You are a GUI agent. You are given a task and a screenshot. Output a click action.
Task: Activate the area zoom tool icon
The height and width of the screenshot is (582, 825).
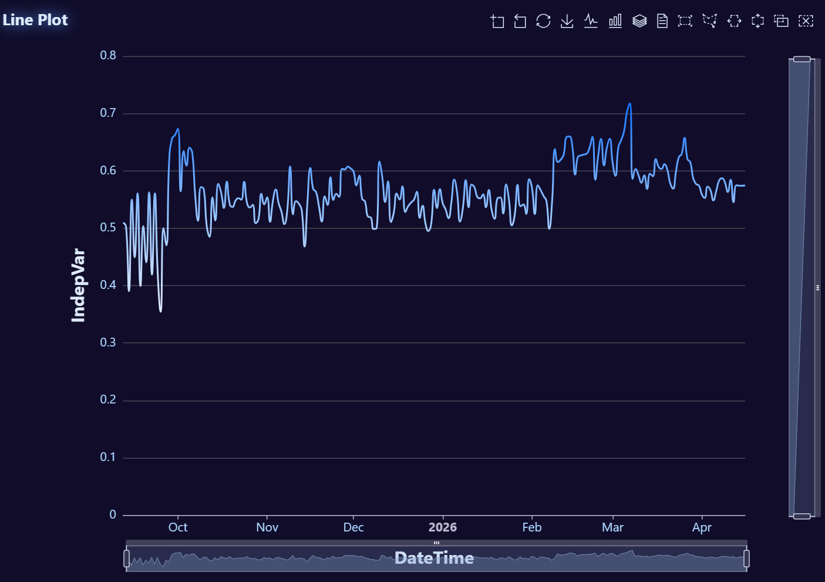497,22
